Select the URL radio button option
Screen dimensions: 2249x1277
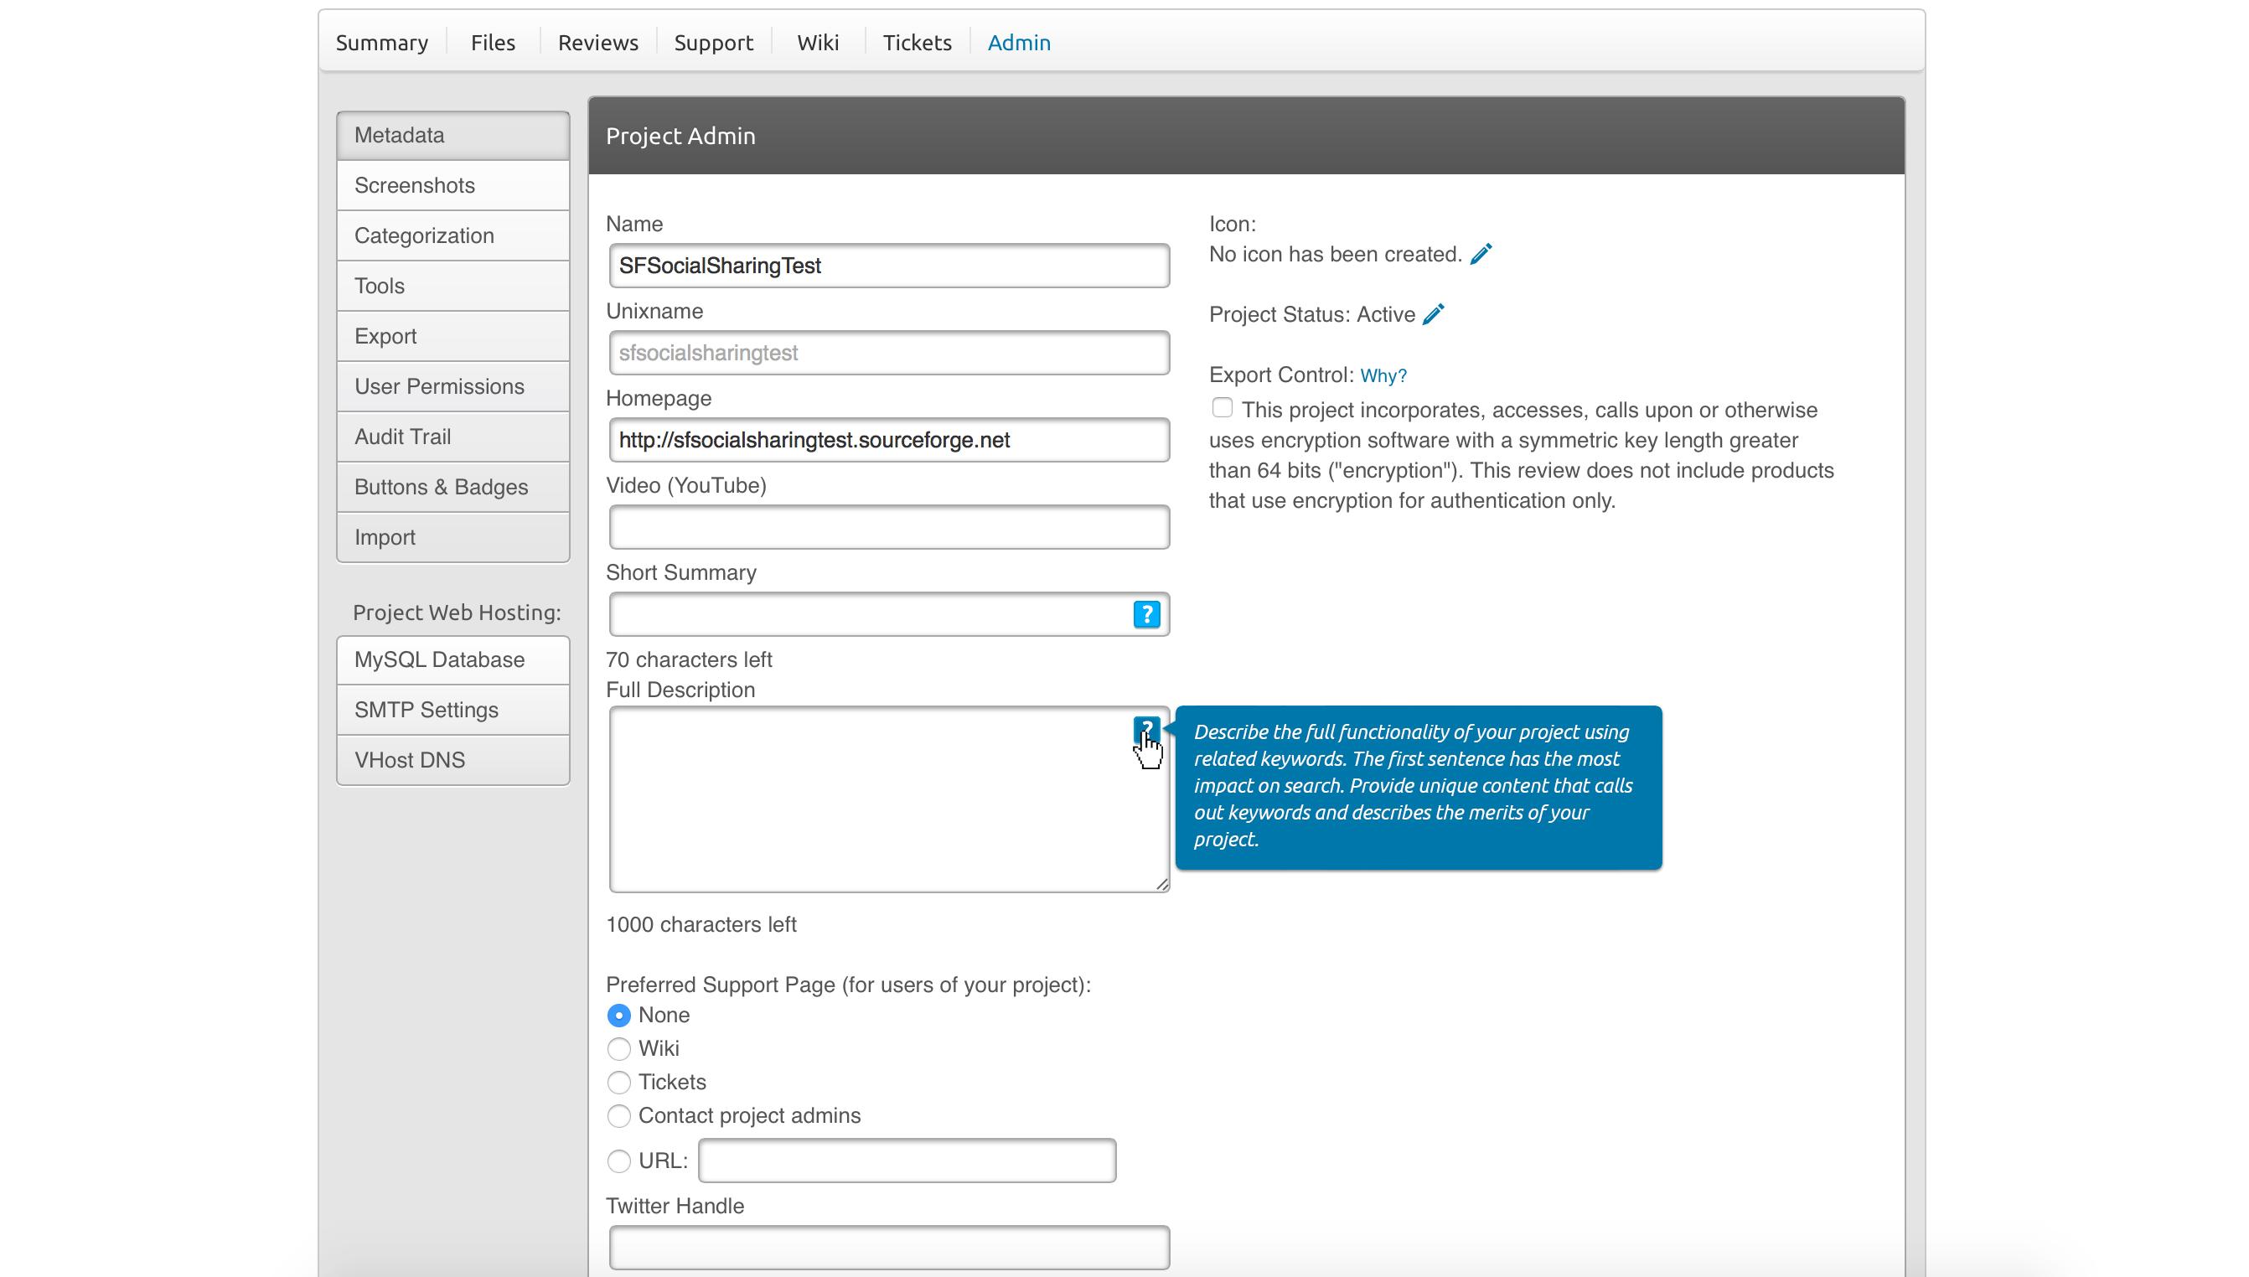[619, 1161]
